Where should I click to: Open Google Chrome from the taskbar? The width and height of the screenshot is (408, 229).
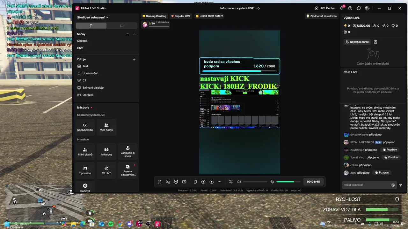click(x=120, y=224)
